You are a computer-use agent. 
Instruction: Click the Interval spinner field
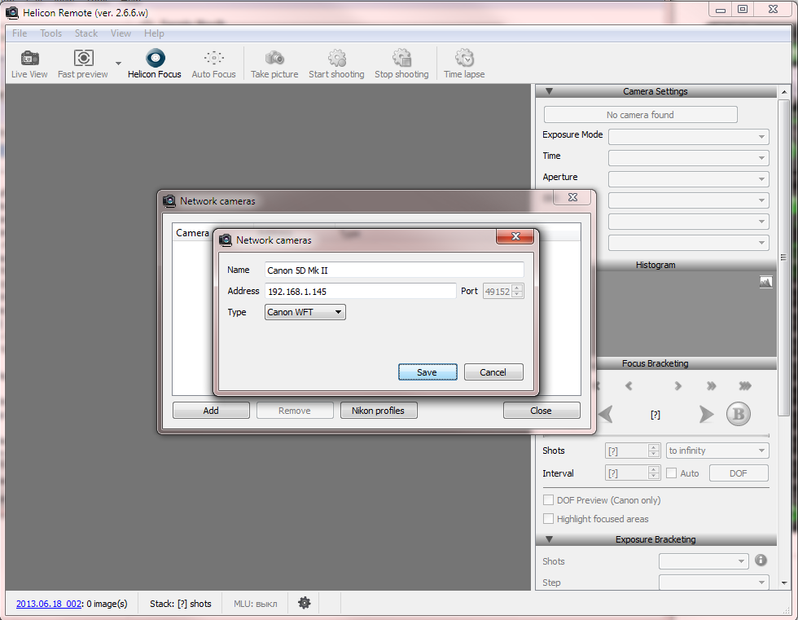[x=633, y=473]
